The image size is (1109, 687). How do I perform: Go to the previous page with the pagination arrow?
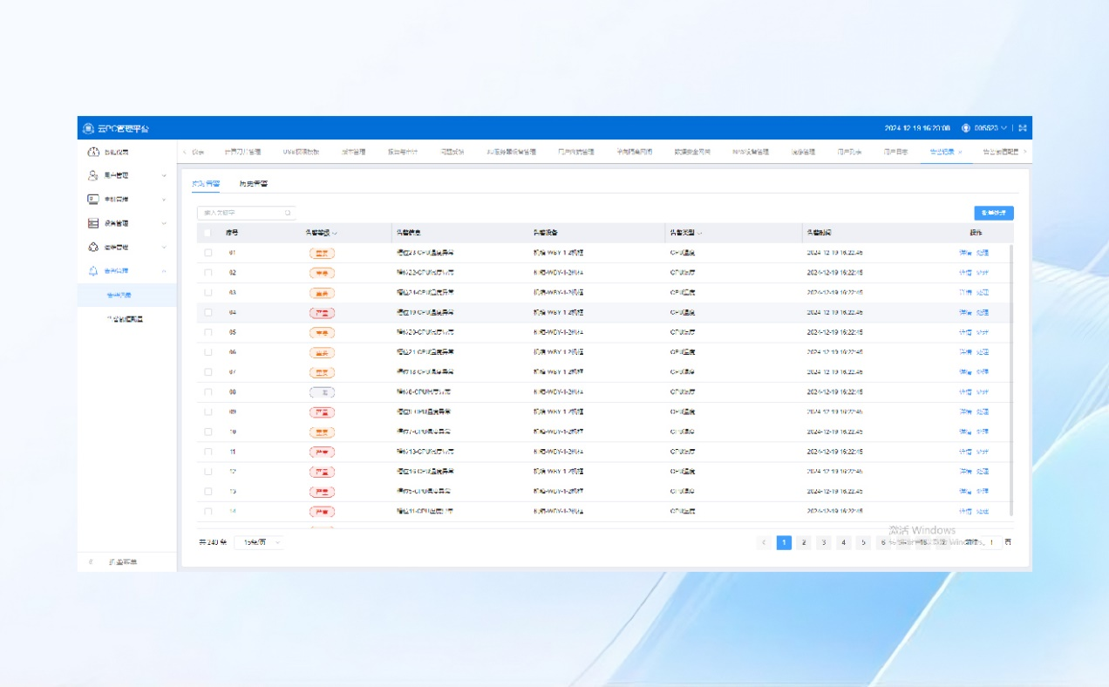coord(765,542)
